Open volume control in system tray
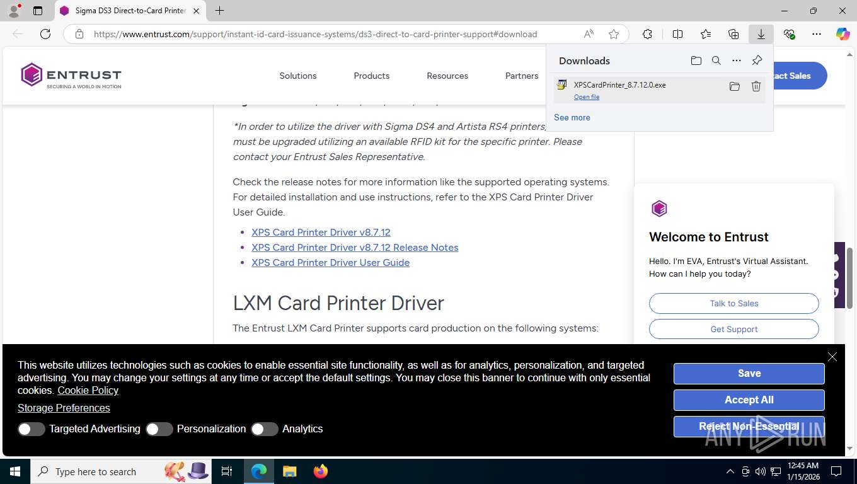The image size is (857, 484). (761, 471)
